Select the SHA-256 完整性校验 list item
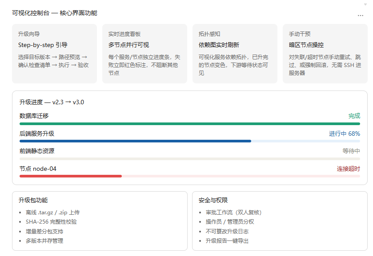This screenshot has height=256, width=373. (x=51, y=222)
